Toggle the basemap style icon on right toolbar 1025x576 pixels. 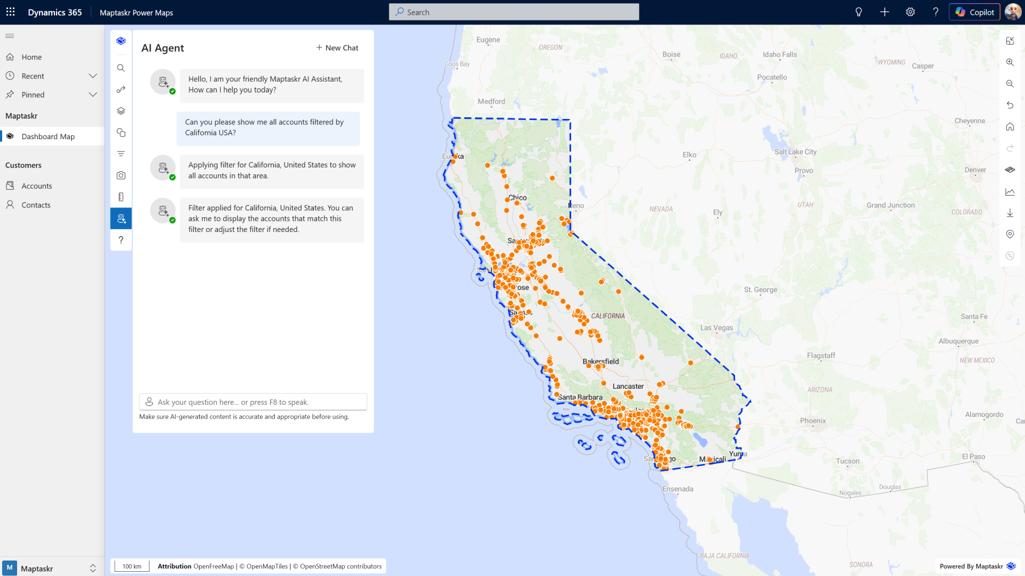[x=1010, y=170]
